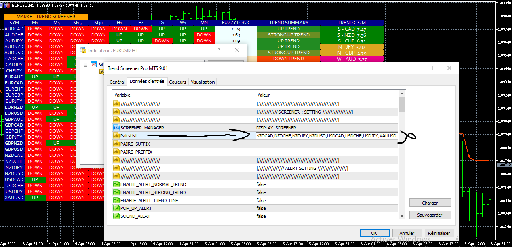Image resolution: width=525 pixels, height=247 pixels.
Task: Click the TREND SUMMARY column header
Action: click(x=289, y=23)
